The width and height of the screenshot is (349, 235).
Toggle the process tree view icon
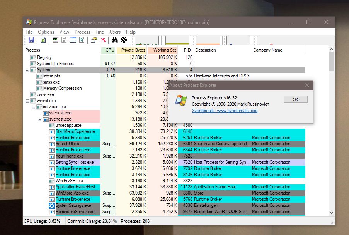[64, 40]
